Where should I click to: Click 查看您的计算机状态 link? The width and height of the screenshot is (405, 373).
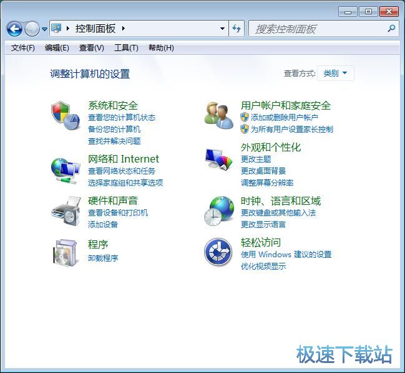tap(122, 118)
